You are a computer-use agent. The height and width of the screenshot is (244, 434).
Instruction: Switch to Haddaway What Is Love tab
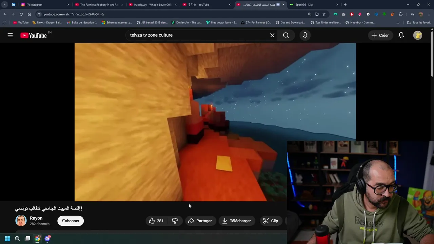pos(153,5)
